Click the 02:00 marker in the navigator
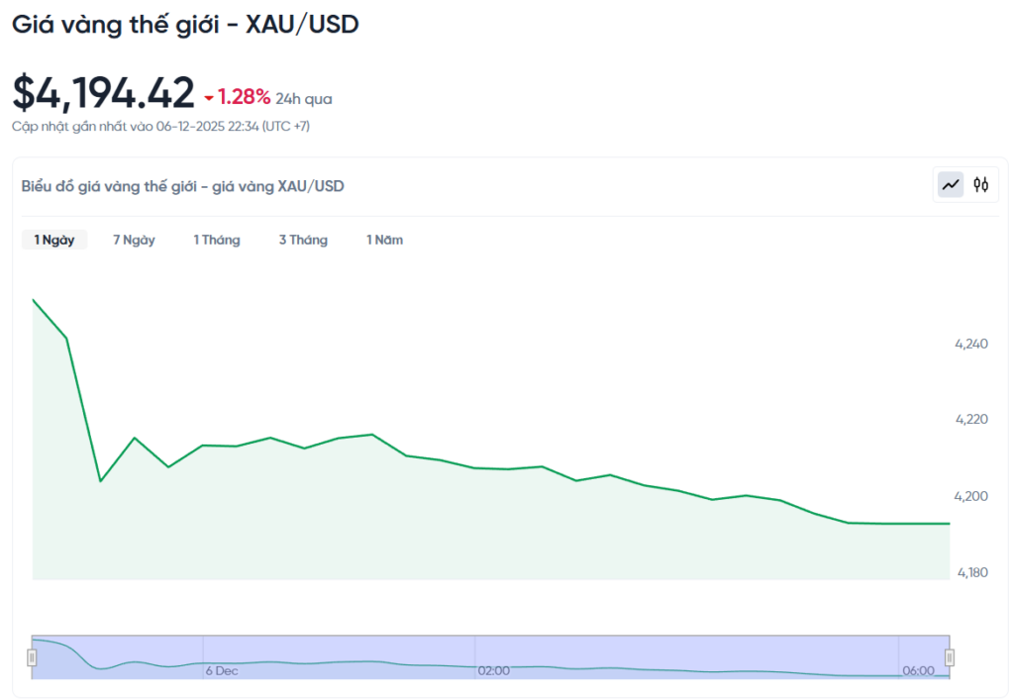 click(494, 670)
